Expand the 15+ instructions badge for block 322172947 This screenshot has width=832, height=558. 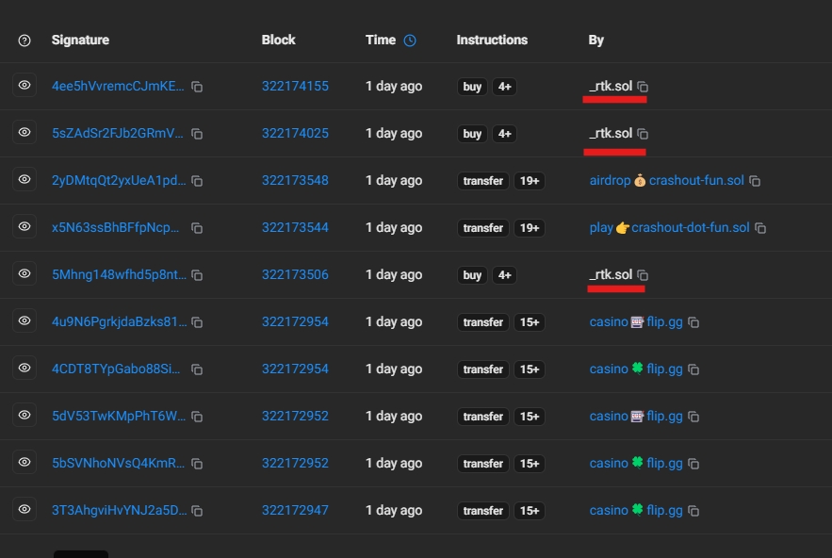point(530,511)
